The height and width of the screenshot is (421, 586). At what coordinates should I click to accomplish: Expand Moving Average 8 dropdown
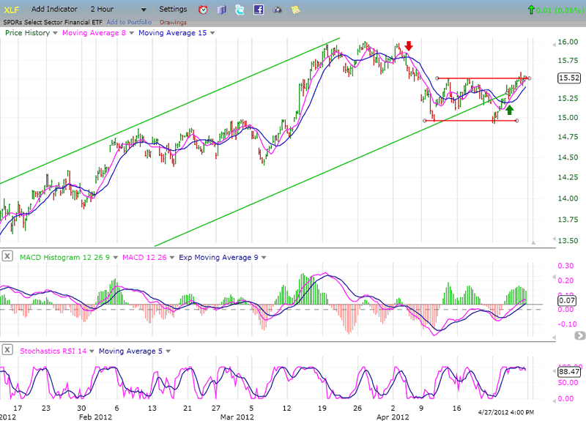pos(131,33)
